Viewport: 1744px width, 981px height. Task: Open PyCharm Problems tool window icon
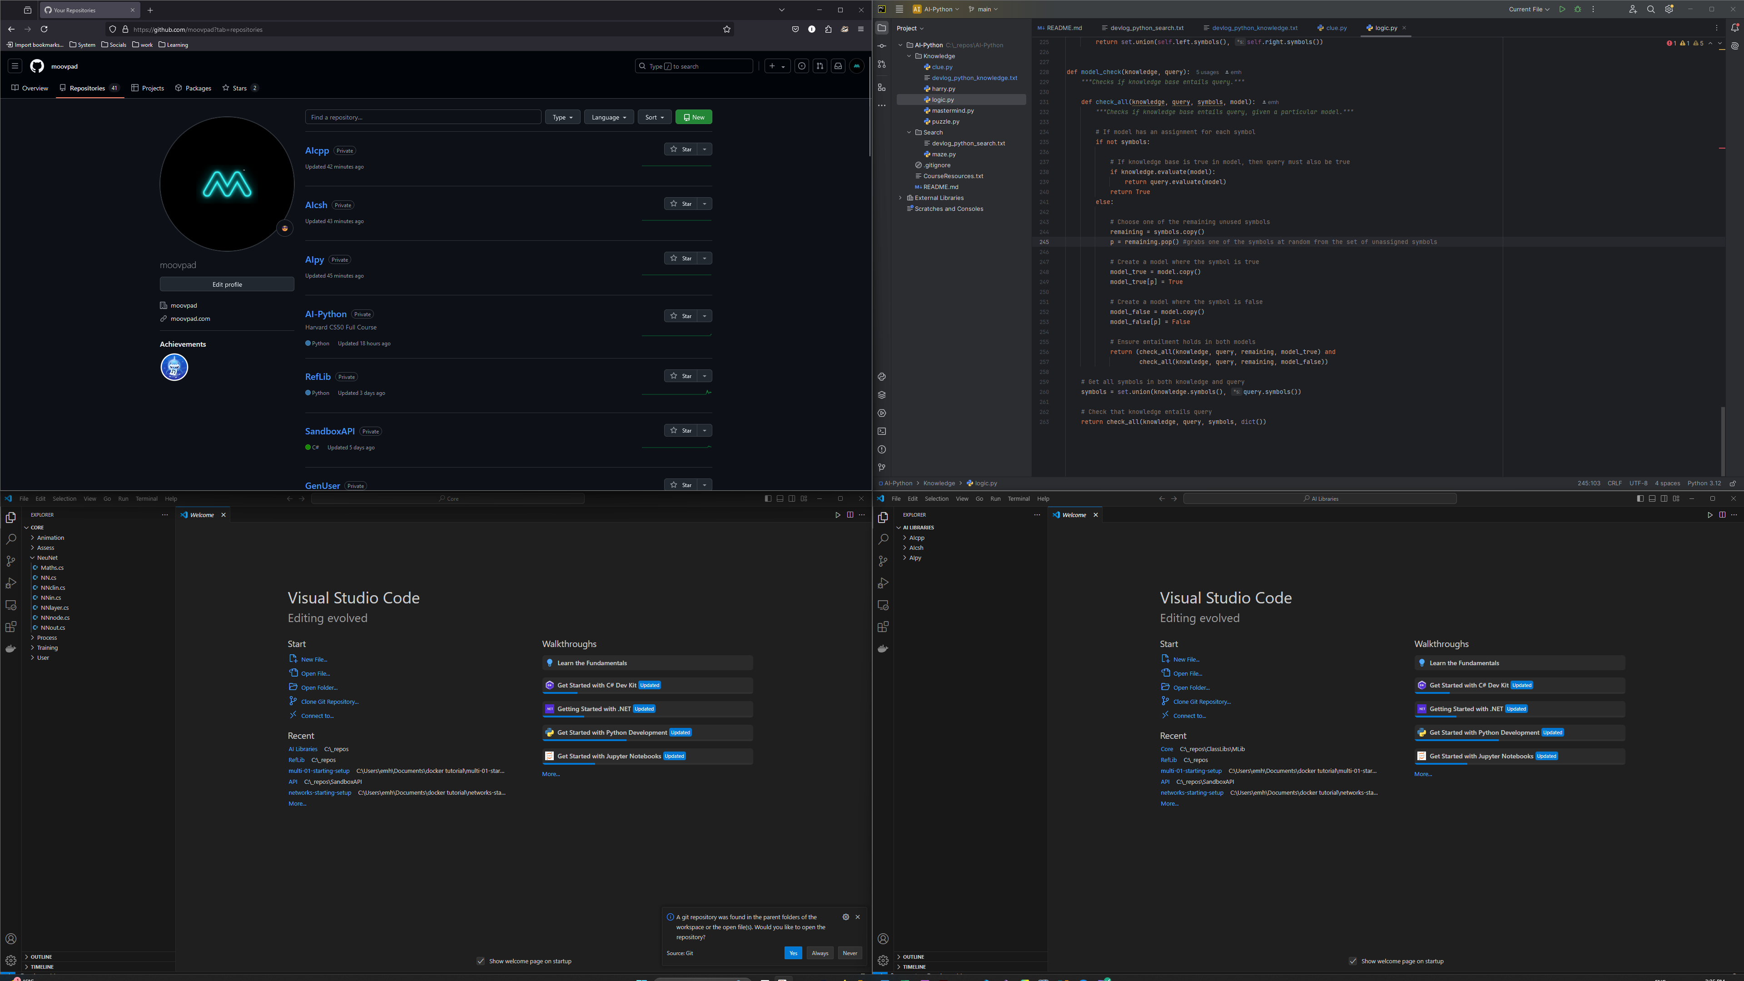tap(881, 449)
